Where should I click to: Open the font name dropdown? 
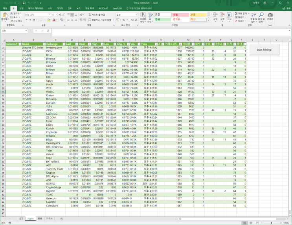coord(50,15)
